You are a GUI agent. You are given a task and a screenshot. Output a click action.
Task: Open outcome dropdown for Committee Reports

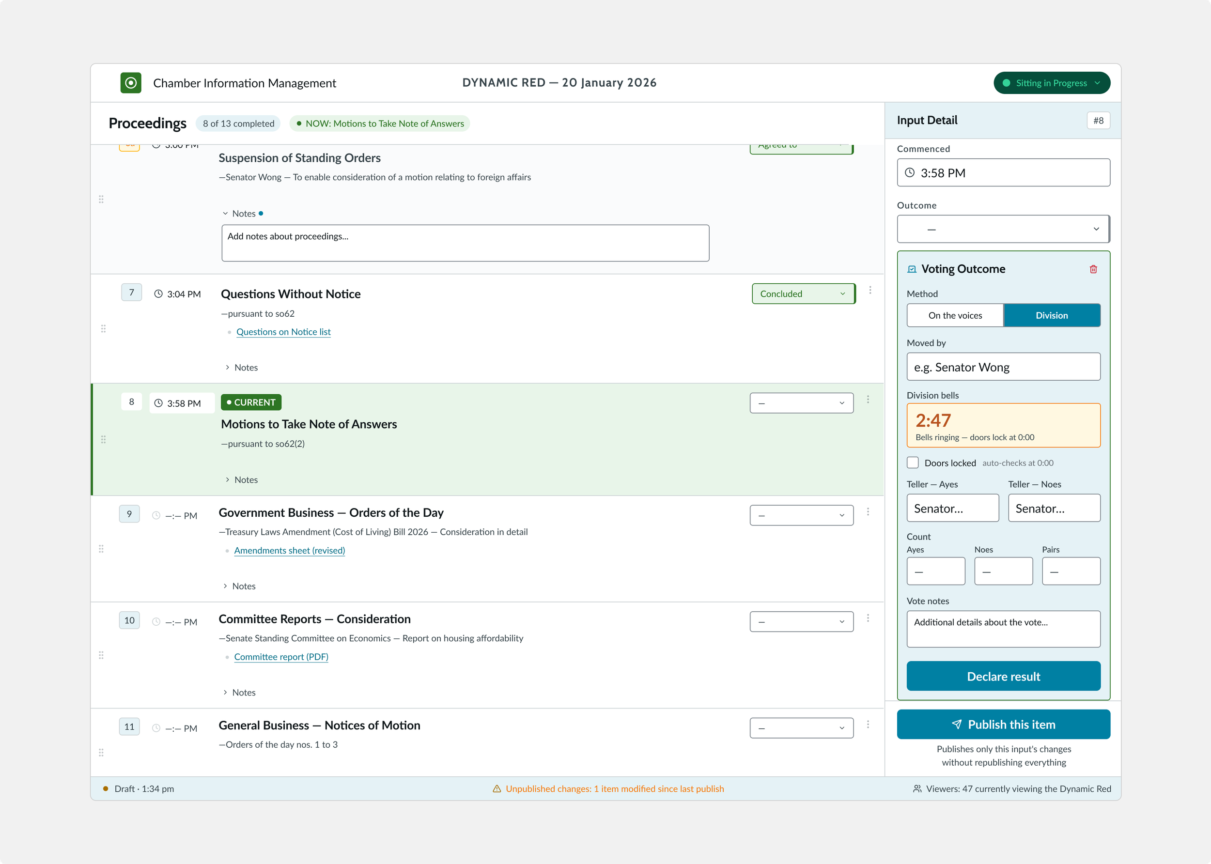click(801, 621)
